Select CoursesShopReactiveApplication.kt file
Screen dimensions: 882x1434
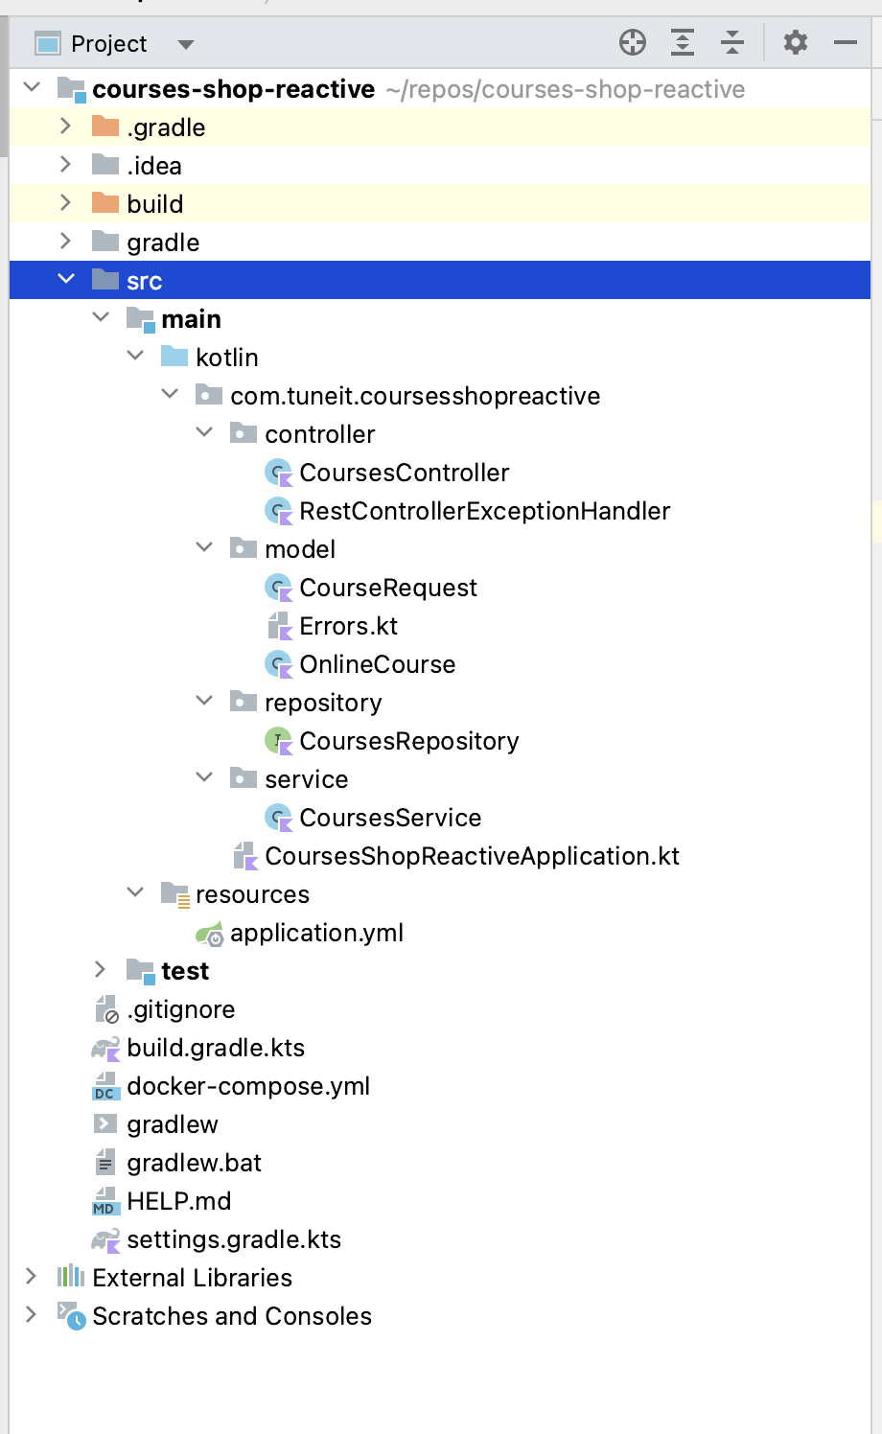coord(472,856)
